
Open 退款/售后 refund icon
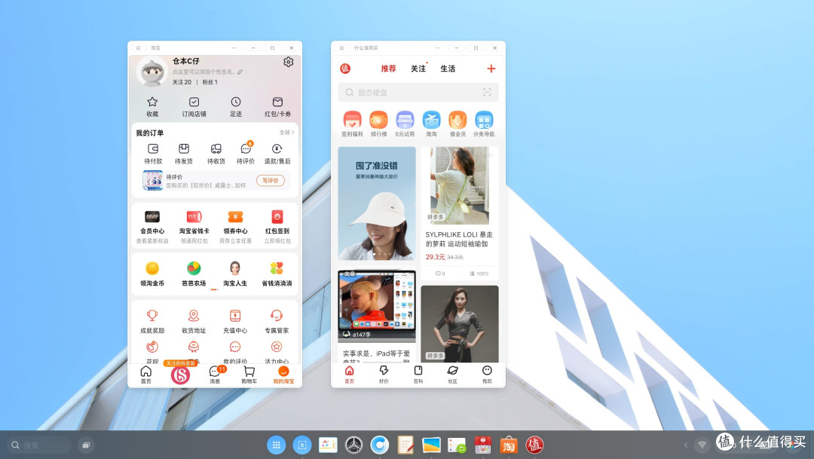pyautogui.click(x=277, y=149)
